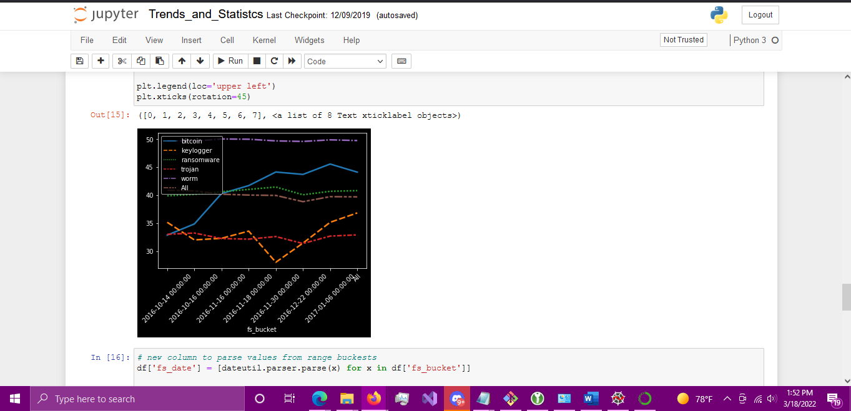Click the Out[15] output prompt area
Viewport: 851px width, 411px height.
click(111, 115)
